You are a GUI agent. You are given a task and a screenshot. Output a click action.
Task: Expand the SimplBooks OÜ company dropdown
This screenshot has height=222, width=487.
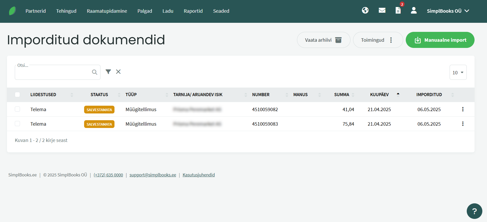448,11
